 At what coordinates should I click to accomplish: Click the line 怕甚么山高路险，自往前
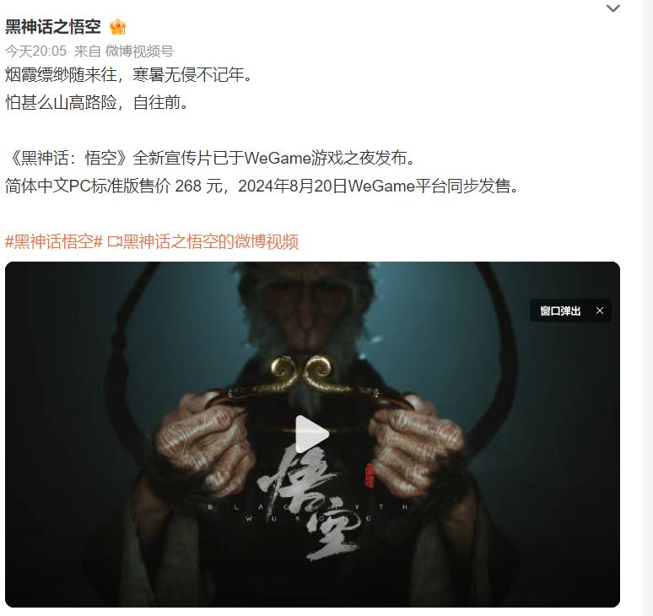[x=97, y=102]
